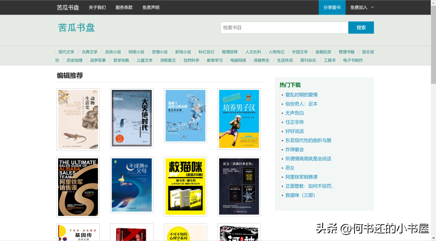Open hot download 炸弹宴会
This screenshot has height=241, width=436.
pos(294,150)
